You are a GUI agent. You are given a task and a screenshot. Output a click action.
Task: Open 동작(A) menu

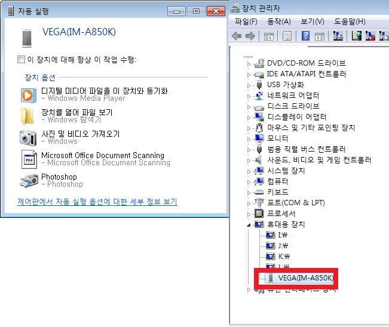click(278, 21)
